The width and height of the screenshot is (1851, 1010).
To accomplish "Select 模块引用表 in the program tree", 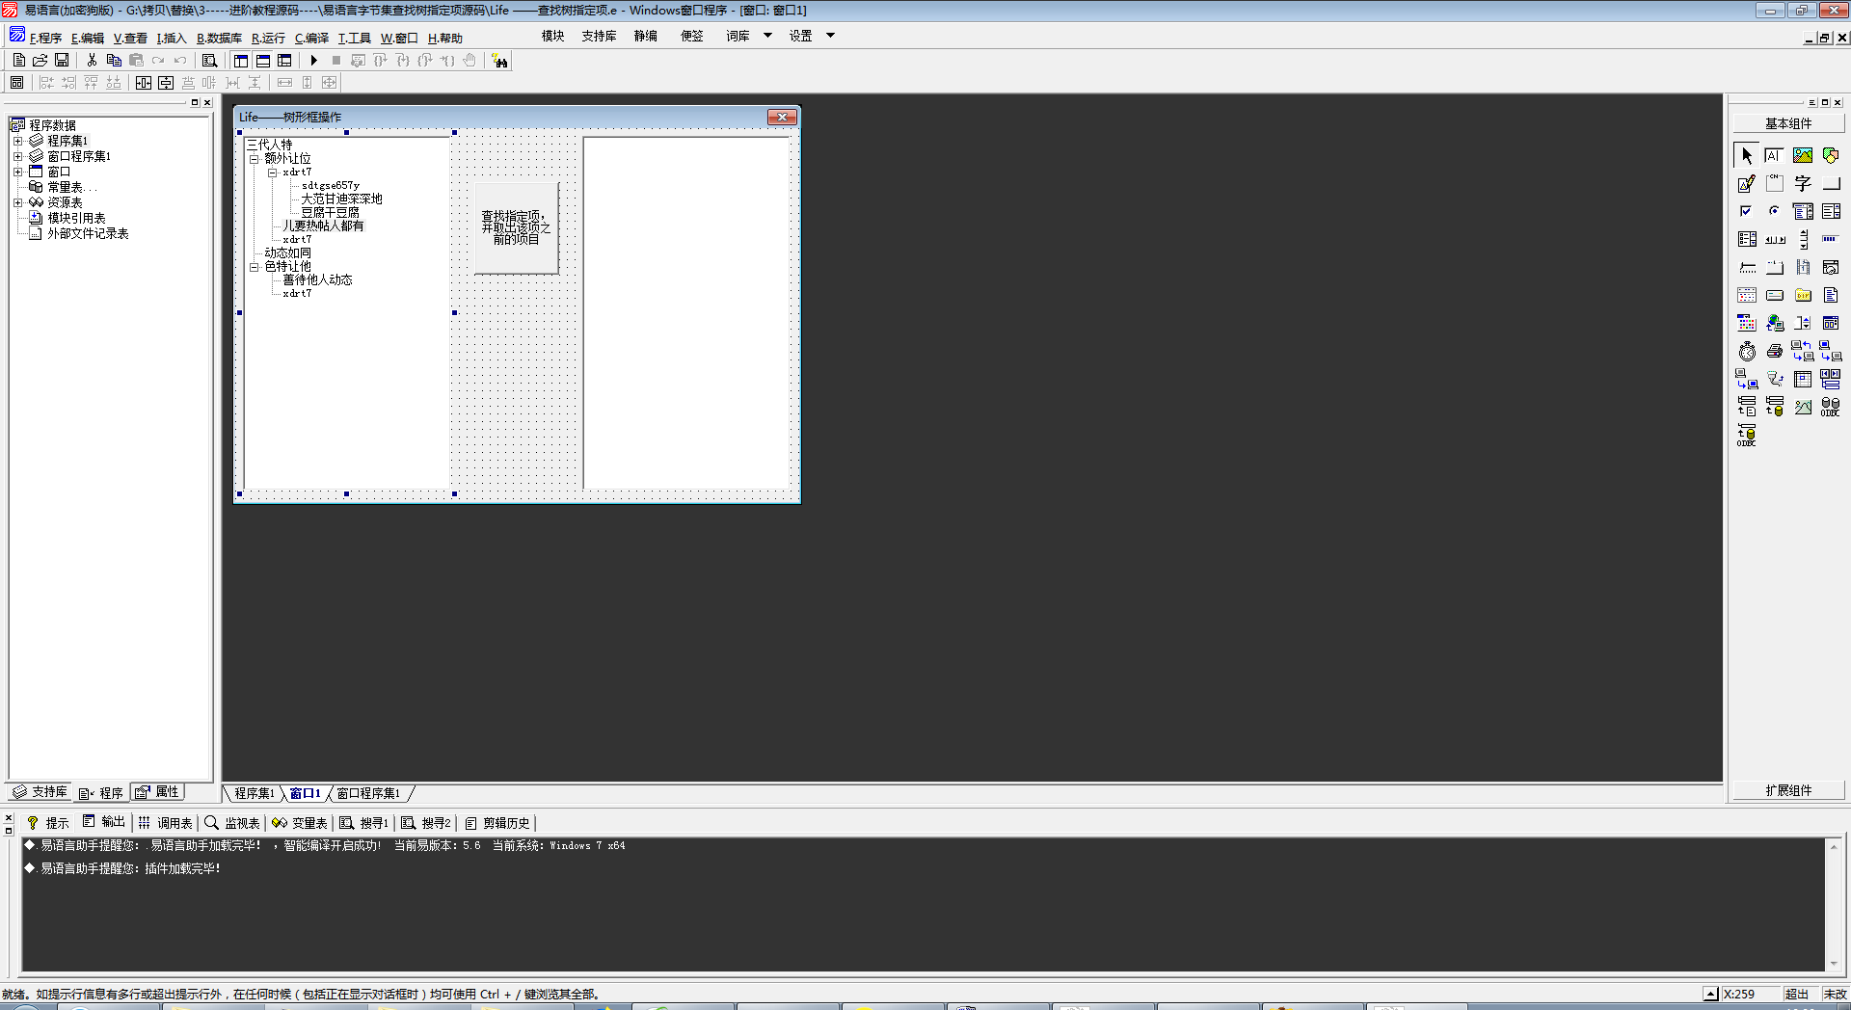I will tap(76, 218).
